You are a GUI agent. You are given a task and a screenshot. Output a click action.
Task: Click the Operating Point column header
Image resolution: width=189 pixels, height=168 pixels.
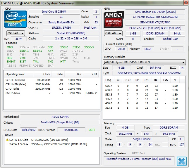(x=18, y=74)
